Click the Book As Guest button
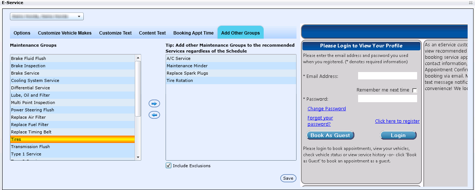This screenshot has width=475, height=190. [330, 135]
